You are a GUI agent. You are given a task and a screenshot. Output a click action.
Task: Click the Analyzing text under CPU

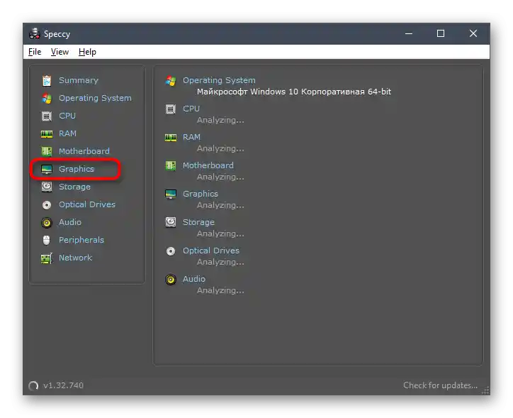pyautogui.click(x=220, y=120)
